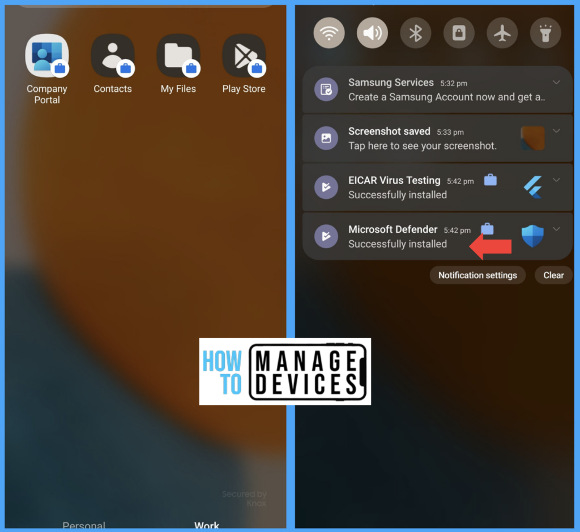Tap the Screenshot saved image icon
The width and height of the screenshot is (580, 532).
(x=326, y=138)
